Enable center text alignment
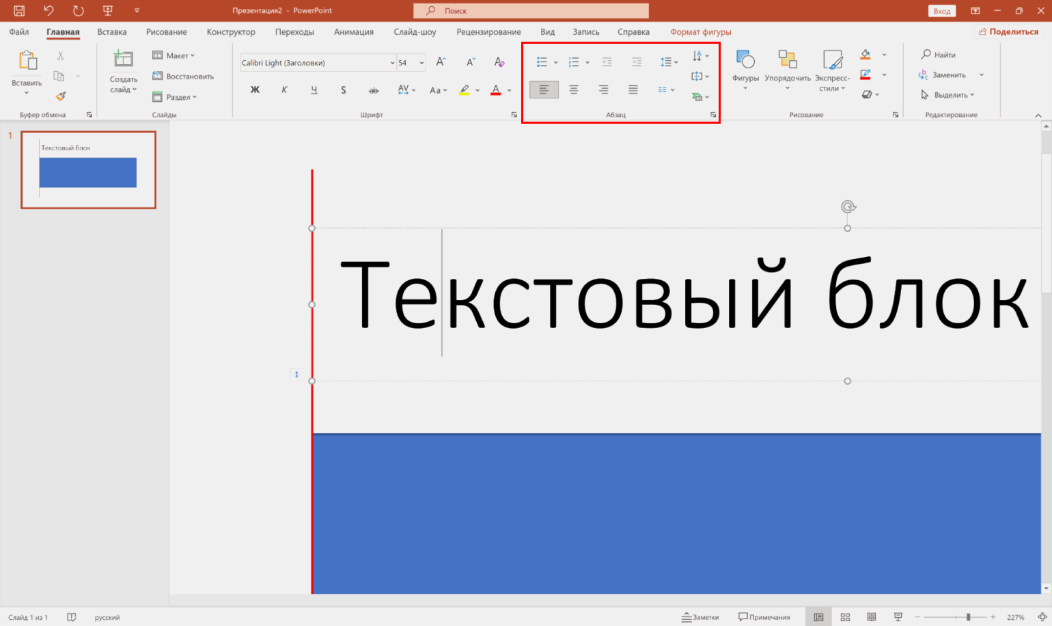This screenshot has height=626, width=1052. coord(574,90)
